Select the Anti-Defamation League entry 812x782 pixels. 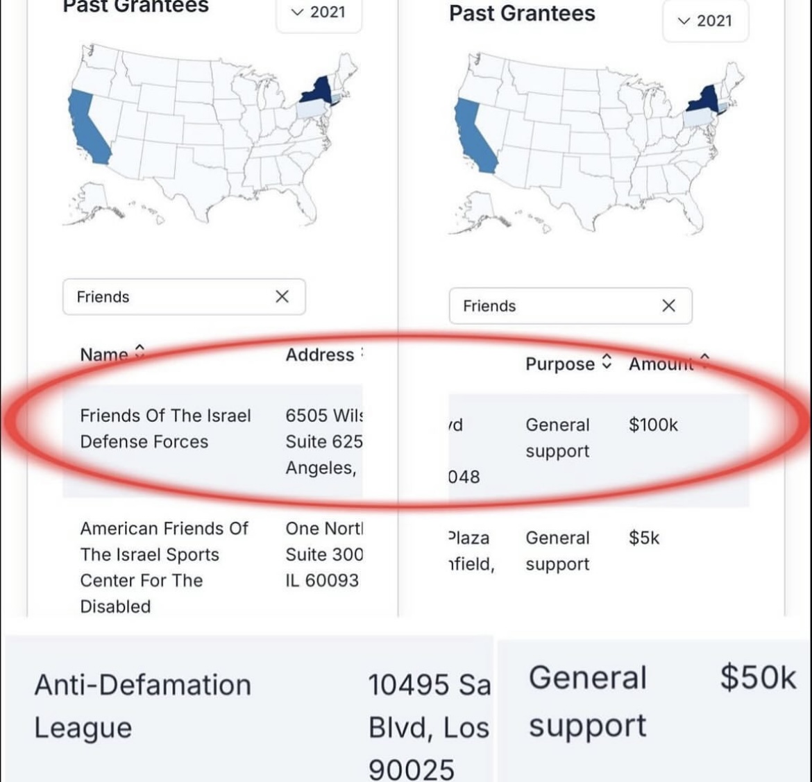[x=143, y=706]
